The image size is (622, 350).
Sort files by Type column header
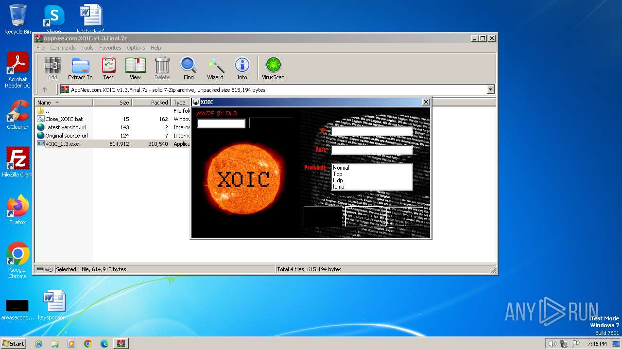180,103
